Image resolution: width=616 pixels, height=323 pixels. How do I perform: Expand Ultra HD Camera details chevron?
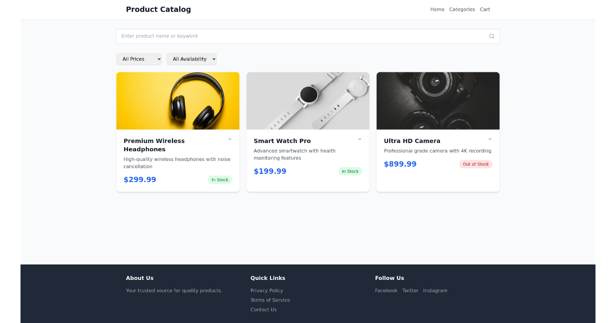coord(489,138)
